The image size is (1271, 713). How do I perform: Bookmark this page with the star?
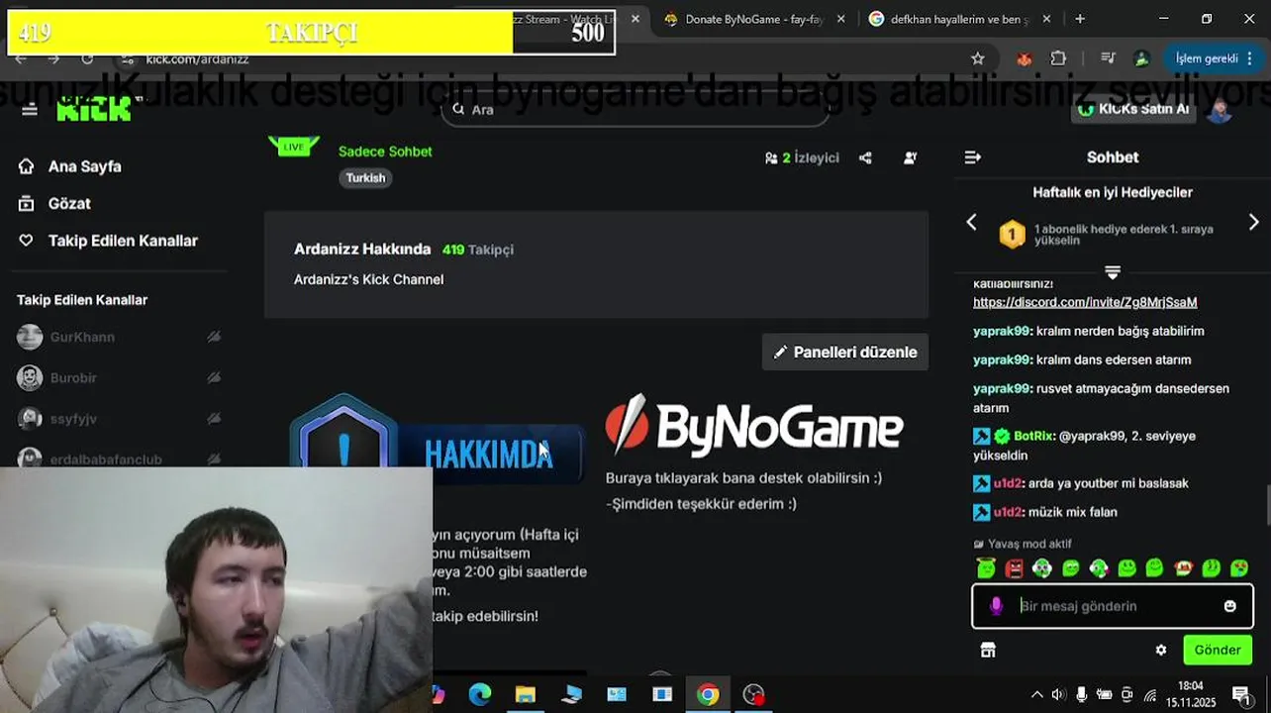[978, 58]
